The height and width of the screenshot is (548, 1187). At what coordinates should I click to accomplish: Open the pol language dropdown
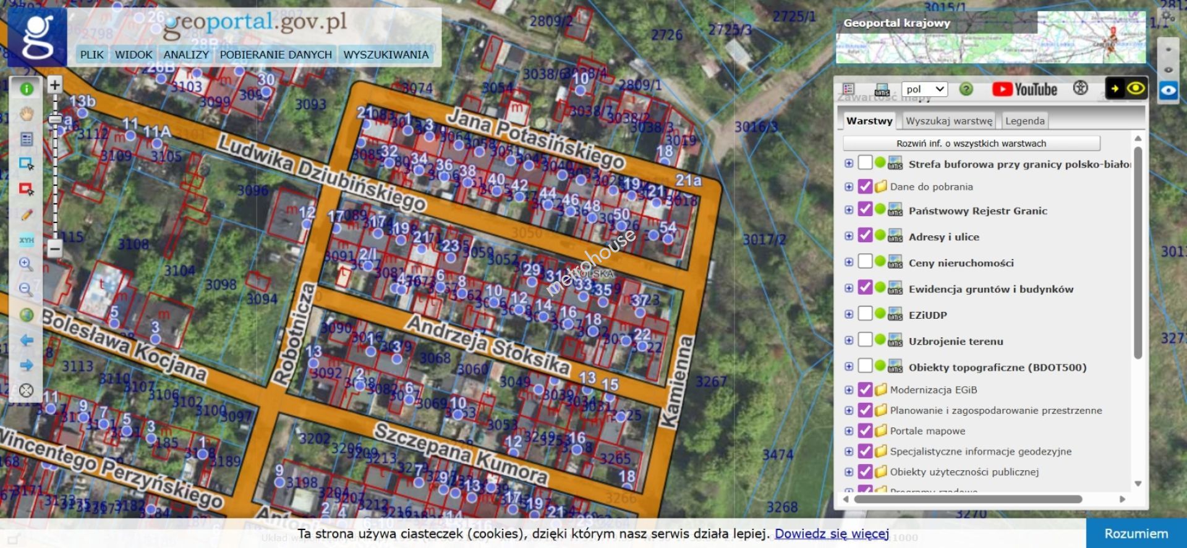(x=924, y=90)
